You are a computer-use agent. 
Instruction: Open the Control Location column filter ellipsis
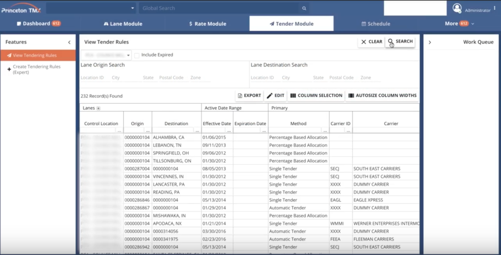click(x=119, y=130)
